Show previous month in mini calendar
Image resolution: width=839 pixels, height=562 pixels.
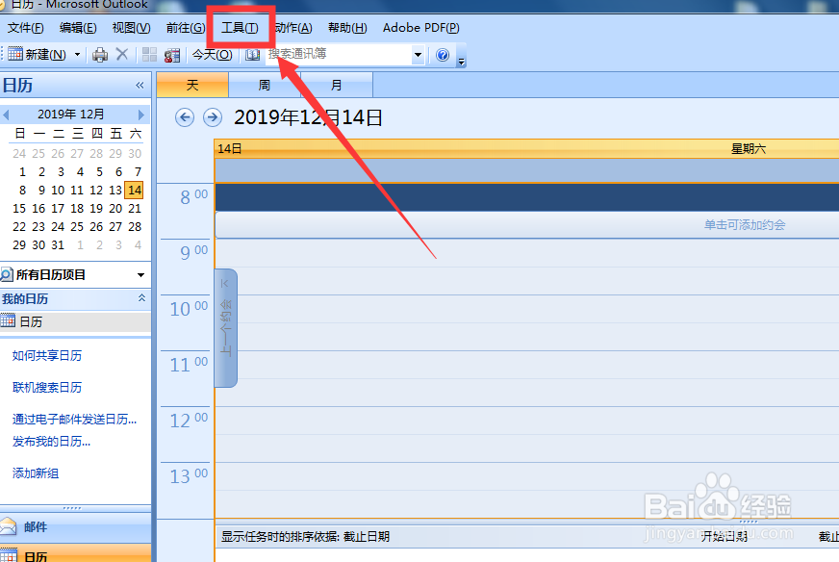6,115
